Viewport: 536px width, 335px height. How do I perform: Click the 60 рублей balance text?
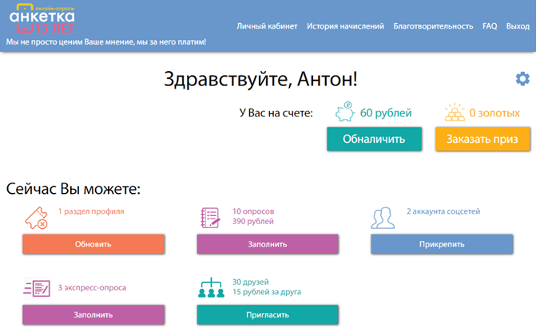(386, 113)
